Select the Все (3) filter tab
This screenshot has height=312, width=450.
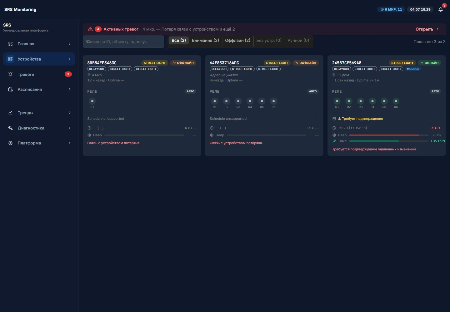179,40
